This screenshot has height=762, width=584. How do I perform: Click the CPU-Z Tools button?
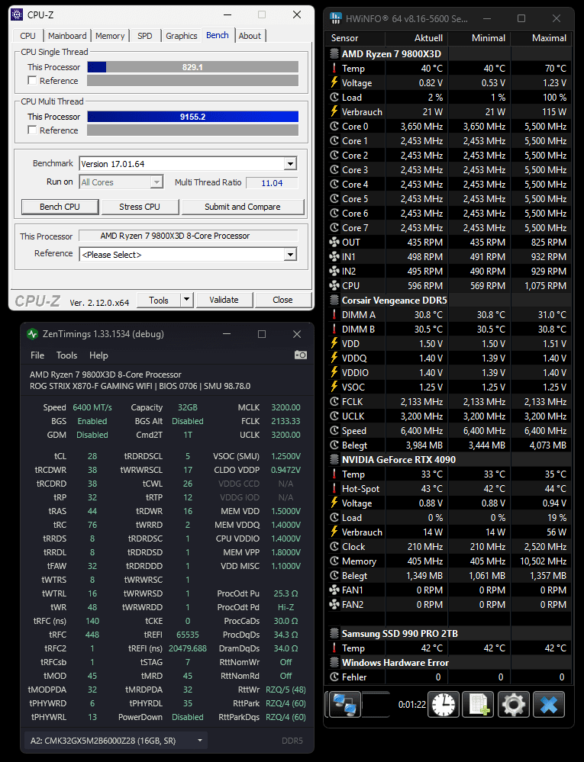click(x=159, y=300)
